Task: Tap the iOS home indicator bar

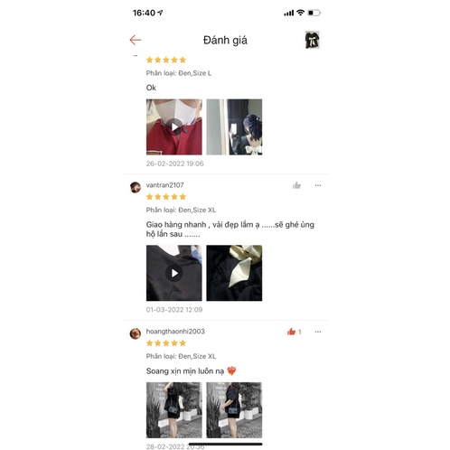Action: pyautogui.click(x=225, y=444)
